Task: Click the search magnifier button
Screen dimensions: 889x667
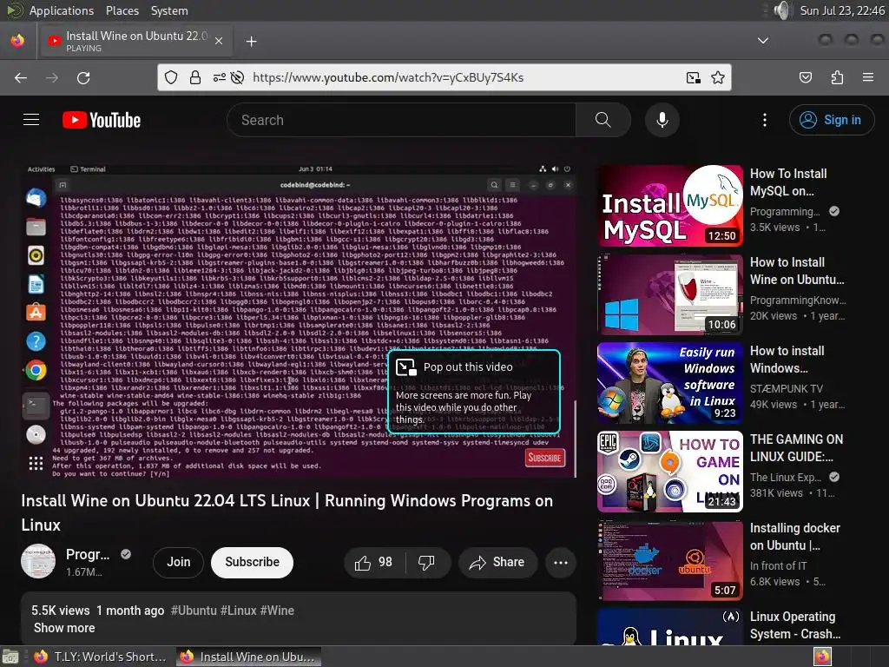Action: click(x=603, y=120)
